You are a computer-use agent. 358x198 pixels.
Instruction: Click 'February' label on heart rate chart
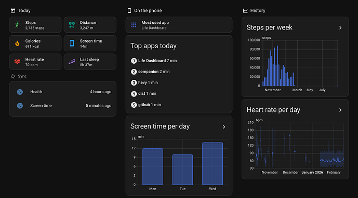[x=334, y=173]
